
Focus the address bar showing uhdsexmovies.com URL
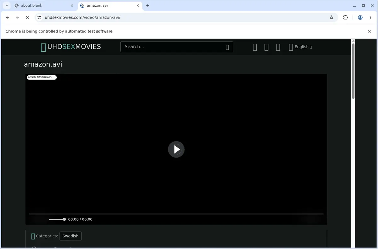coord(186,17)
